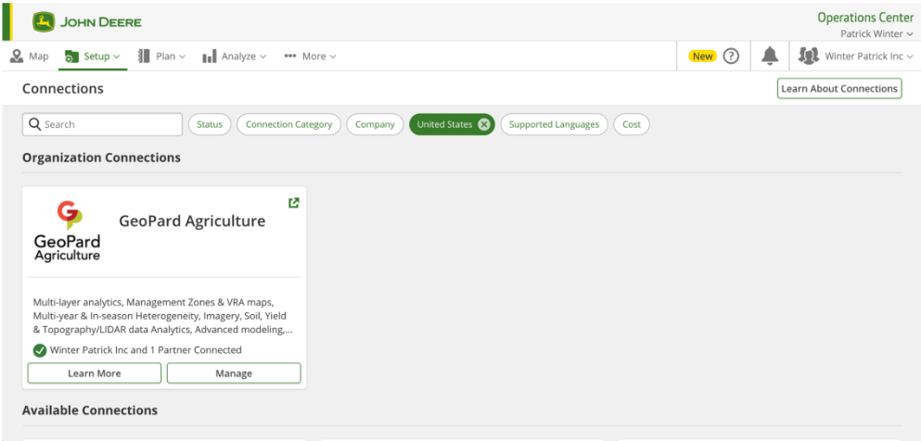921x441 pixels.
Task: Click the John Deere logo
Action: [87, 21]
